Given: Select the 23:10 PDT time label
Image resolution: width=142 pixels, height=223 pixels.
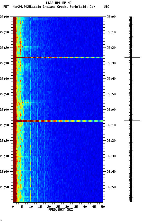Looking at the screenshot, I should (4, 125).
